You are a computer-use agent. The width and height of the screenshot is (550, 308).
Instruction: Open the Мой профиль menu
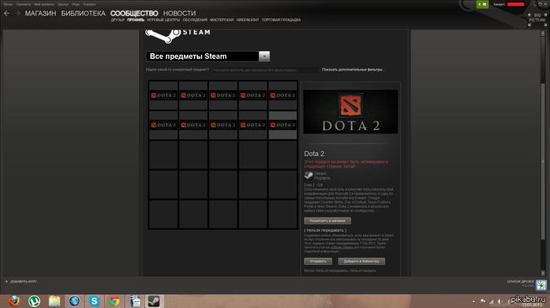point(44,4)
